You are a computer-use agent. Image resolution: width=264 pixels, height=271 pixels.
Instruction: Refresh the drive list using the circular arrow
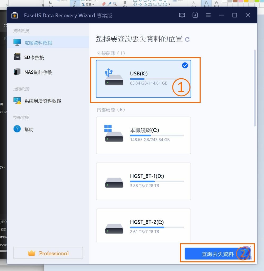(x=187, y=39)
